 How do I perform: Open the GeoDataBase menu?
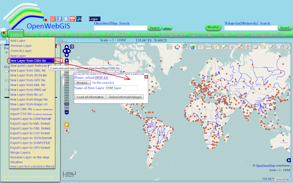pos(116,35)
